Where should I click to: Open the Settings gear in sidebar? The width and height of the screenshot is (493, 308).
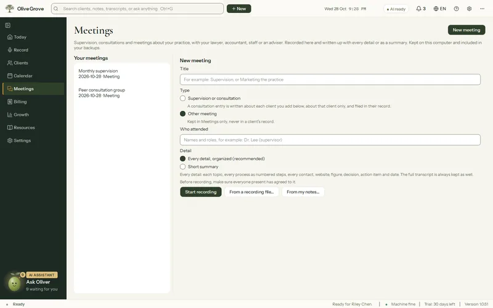[x=10, y=140]
